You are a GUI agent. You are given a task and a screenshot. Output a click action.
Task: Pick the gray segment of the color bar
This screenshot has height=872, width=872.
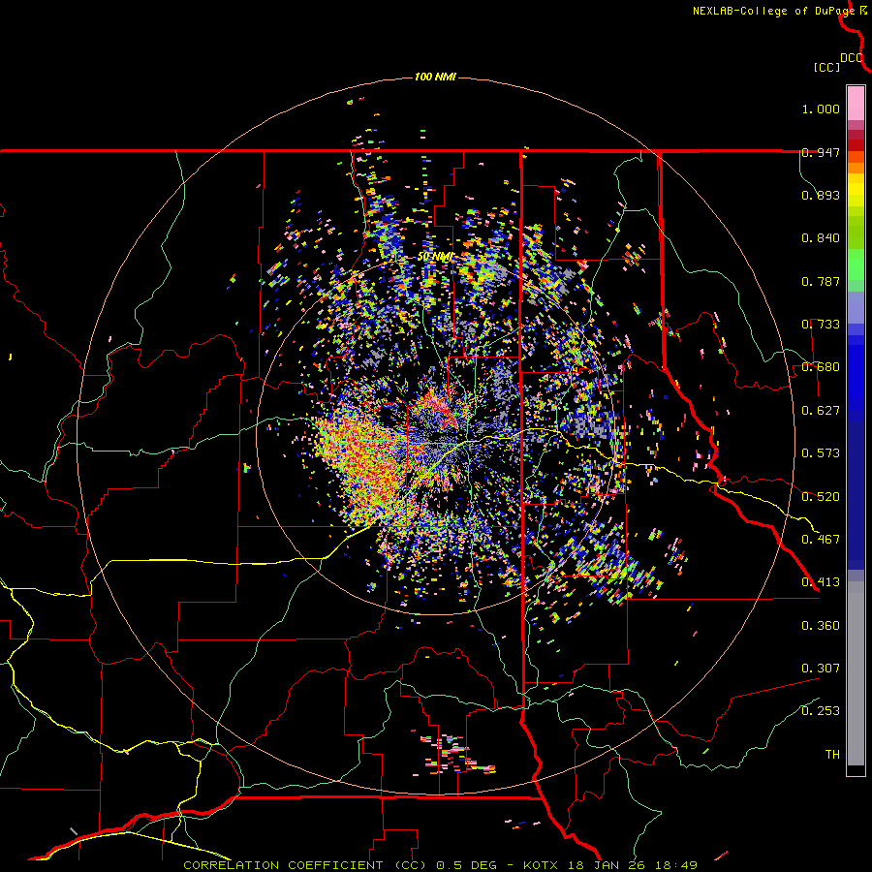[x=856, y=673]
